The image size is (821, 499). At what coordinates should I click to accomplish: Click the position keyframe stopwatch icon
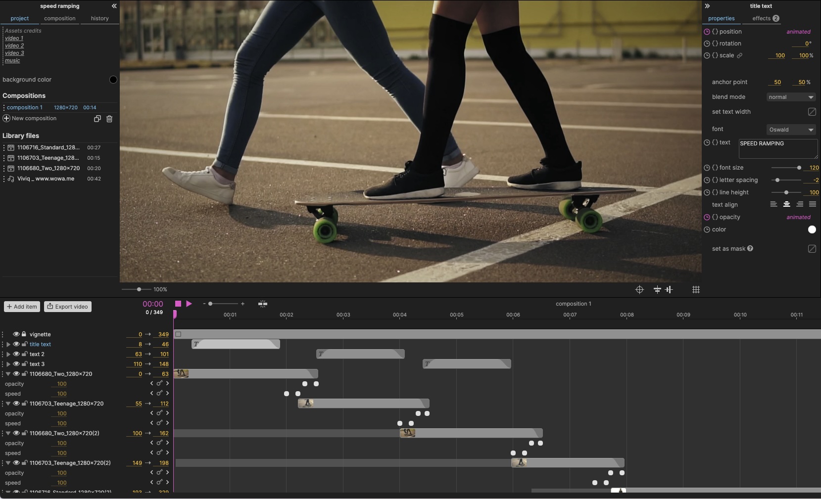tap(707, 32)
